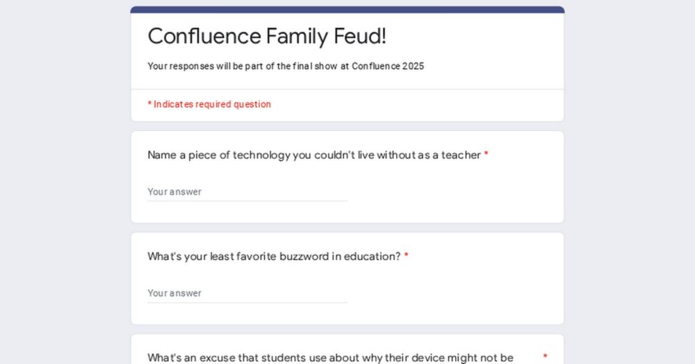The width and height of the screenshot is (695, 364).
Task: Click the underline beneath the first answer field
Action: (247, 201)
